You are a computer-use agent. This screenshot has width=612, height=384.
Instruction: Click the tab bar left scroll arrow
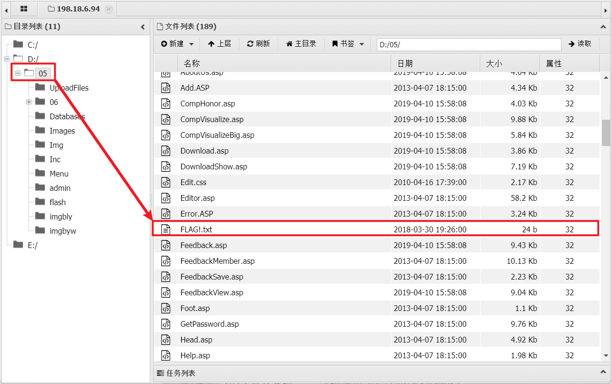(6, 9)
